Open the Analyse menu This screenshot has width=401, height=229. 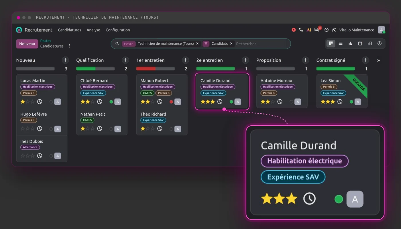[x=93, y=30]
